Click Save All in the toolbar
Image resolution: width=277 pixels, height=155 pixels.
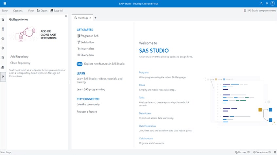coord(58,10)
